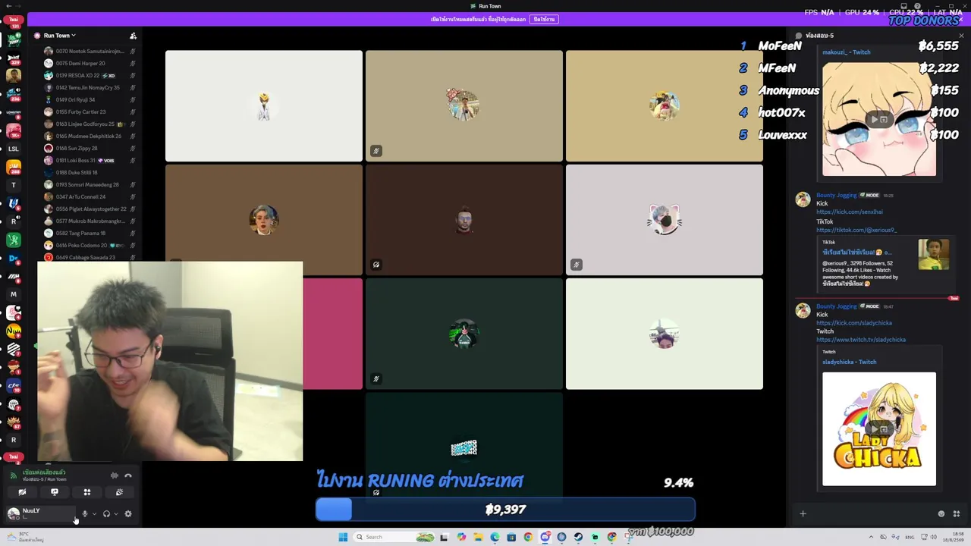Open the headphones output options arrow
The height and width of the screenshot is (546, 971).
click(115, 513)
